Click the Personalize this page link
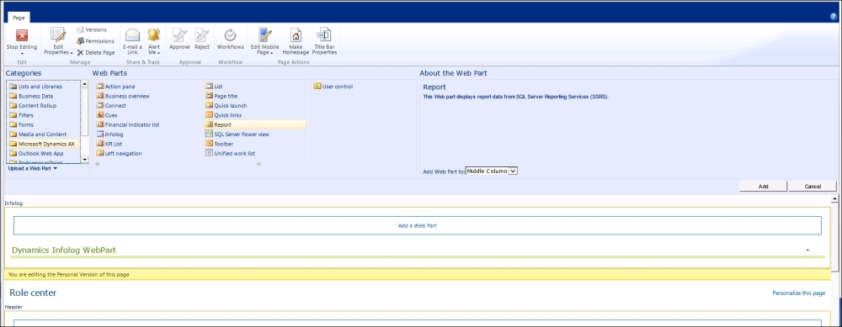Viewport: 842px width, 327px height. coord(798,293)
